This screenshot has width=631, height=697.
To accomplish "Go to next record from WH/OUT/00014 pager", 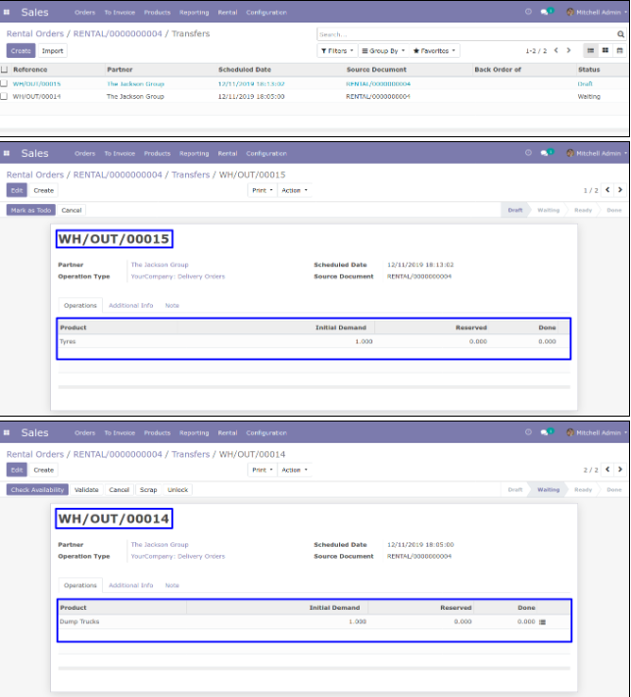I will click(619, 470).
